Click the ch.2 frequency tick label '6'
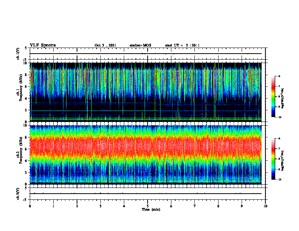The image size is (299, 231). (26, 149)
